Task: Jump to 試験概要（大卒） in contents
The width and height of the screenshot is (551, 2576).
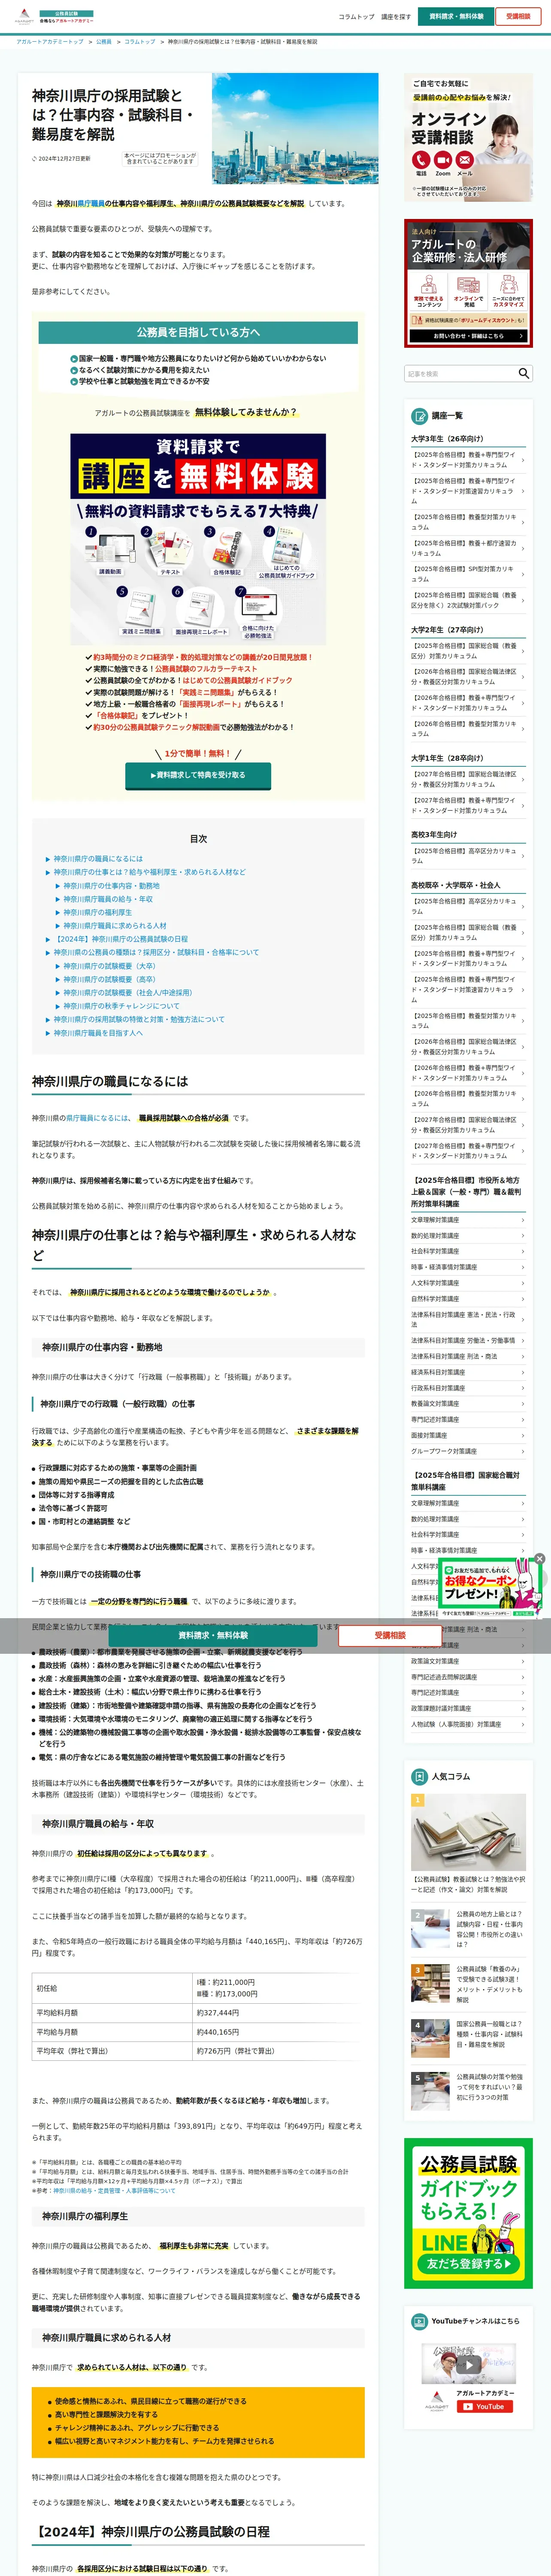Action: (x=109, y=966)
